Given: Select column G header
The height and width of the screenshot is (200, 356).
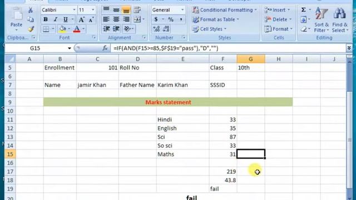Looking at the screenshot, I should [251, 59].
